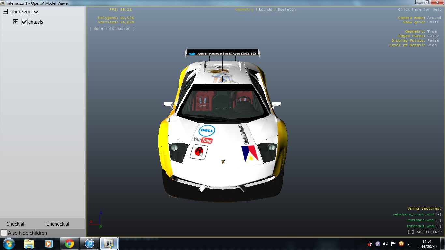The width and height of the screenshot is (445, 250).
Task: Toggle the Show grid False value
Action: click(433, 22)
